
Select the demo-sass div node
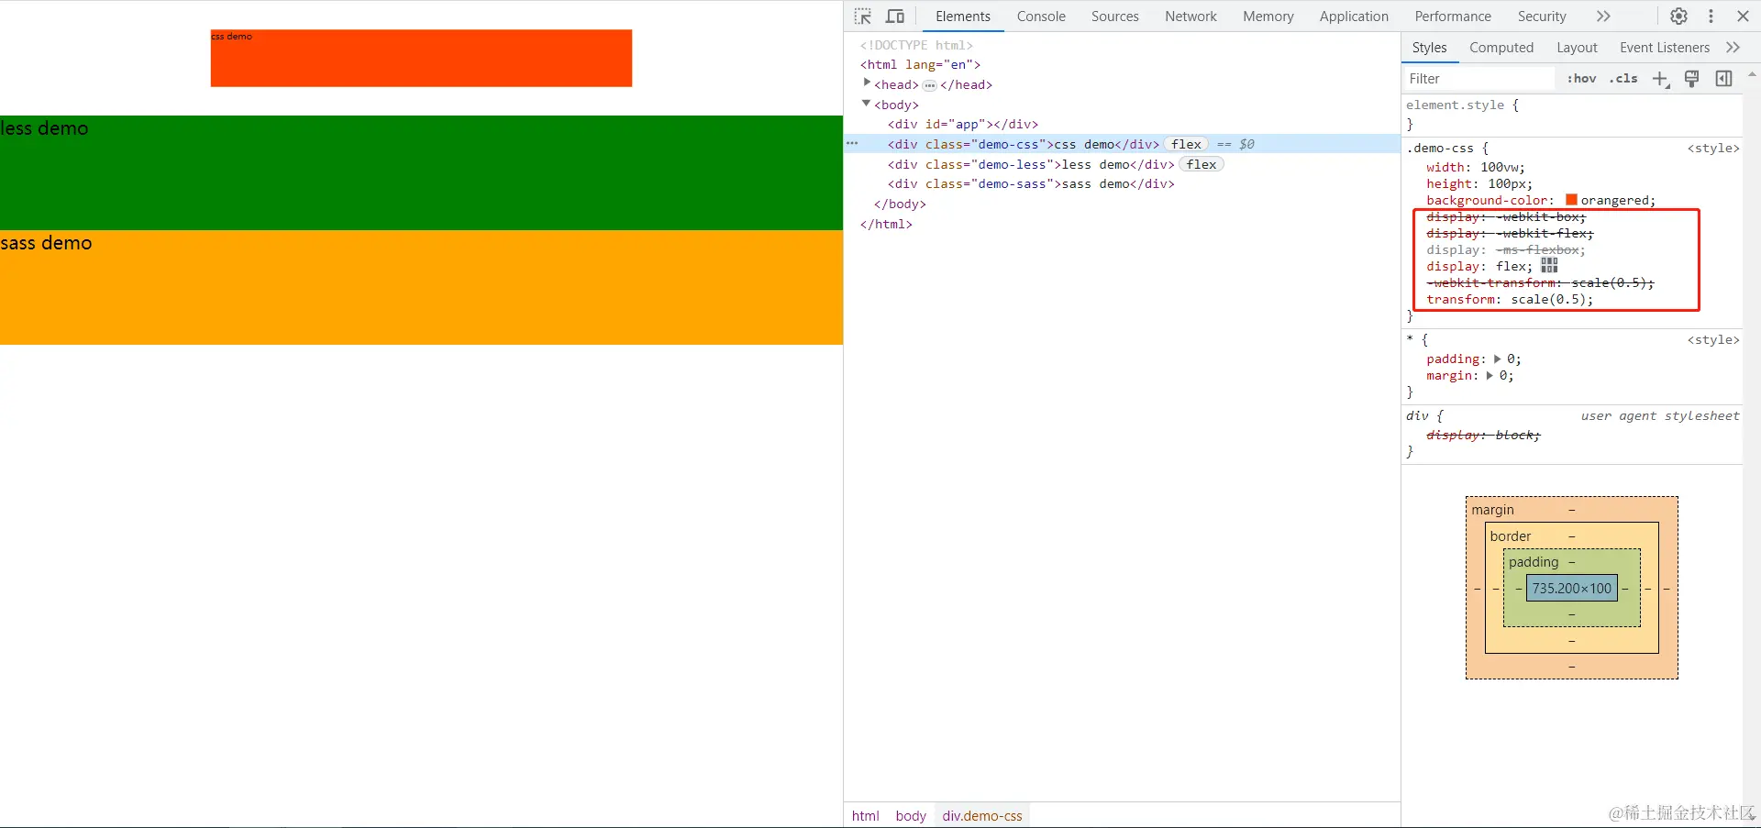[1031, 184]
